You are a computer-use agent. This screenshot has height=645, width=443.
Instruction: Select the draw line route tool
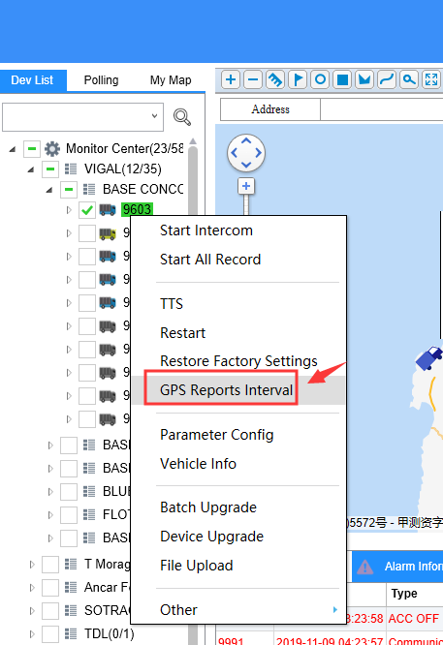(x=387, y=79)
